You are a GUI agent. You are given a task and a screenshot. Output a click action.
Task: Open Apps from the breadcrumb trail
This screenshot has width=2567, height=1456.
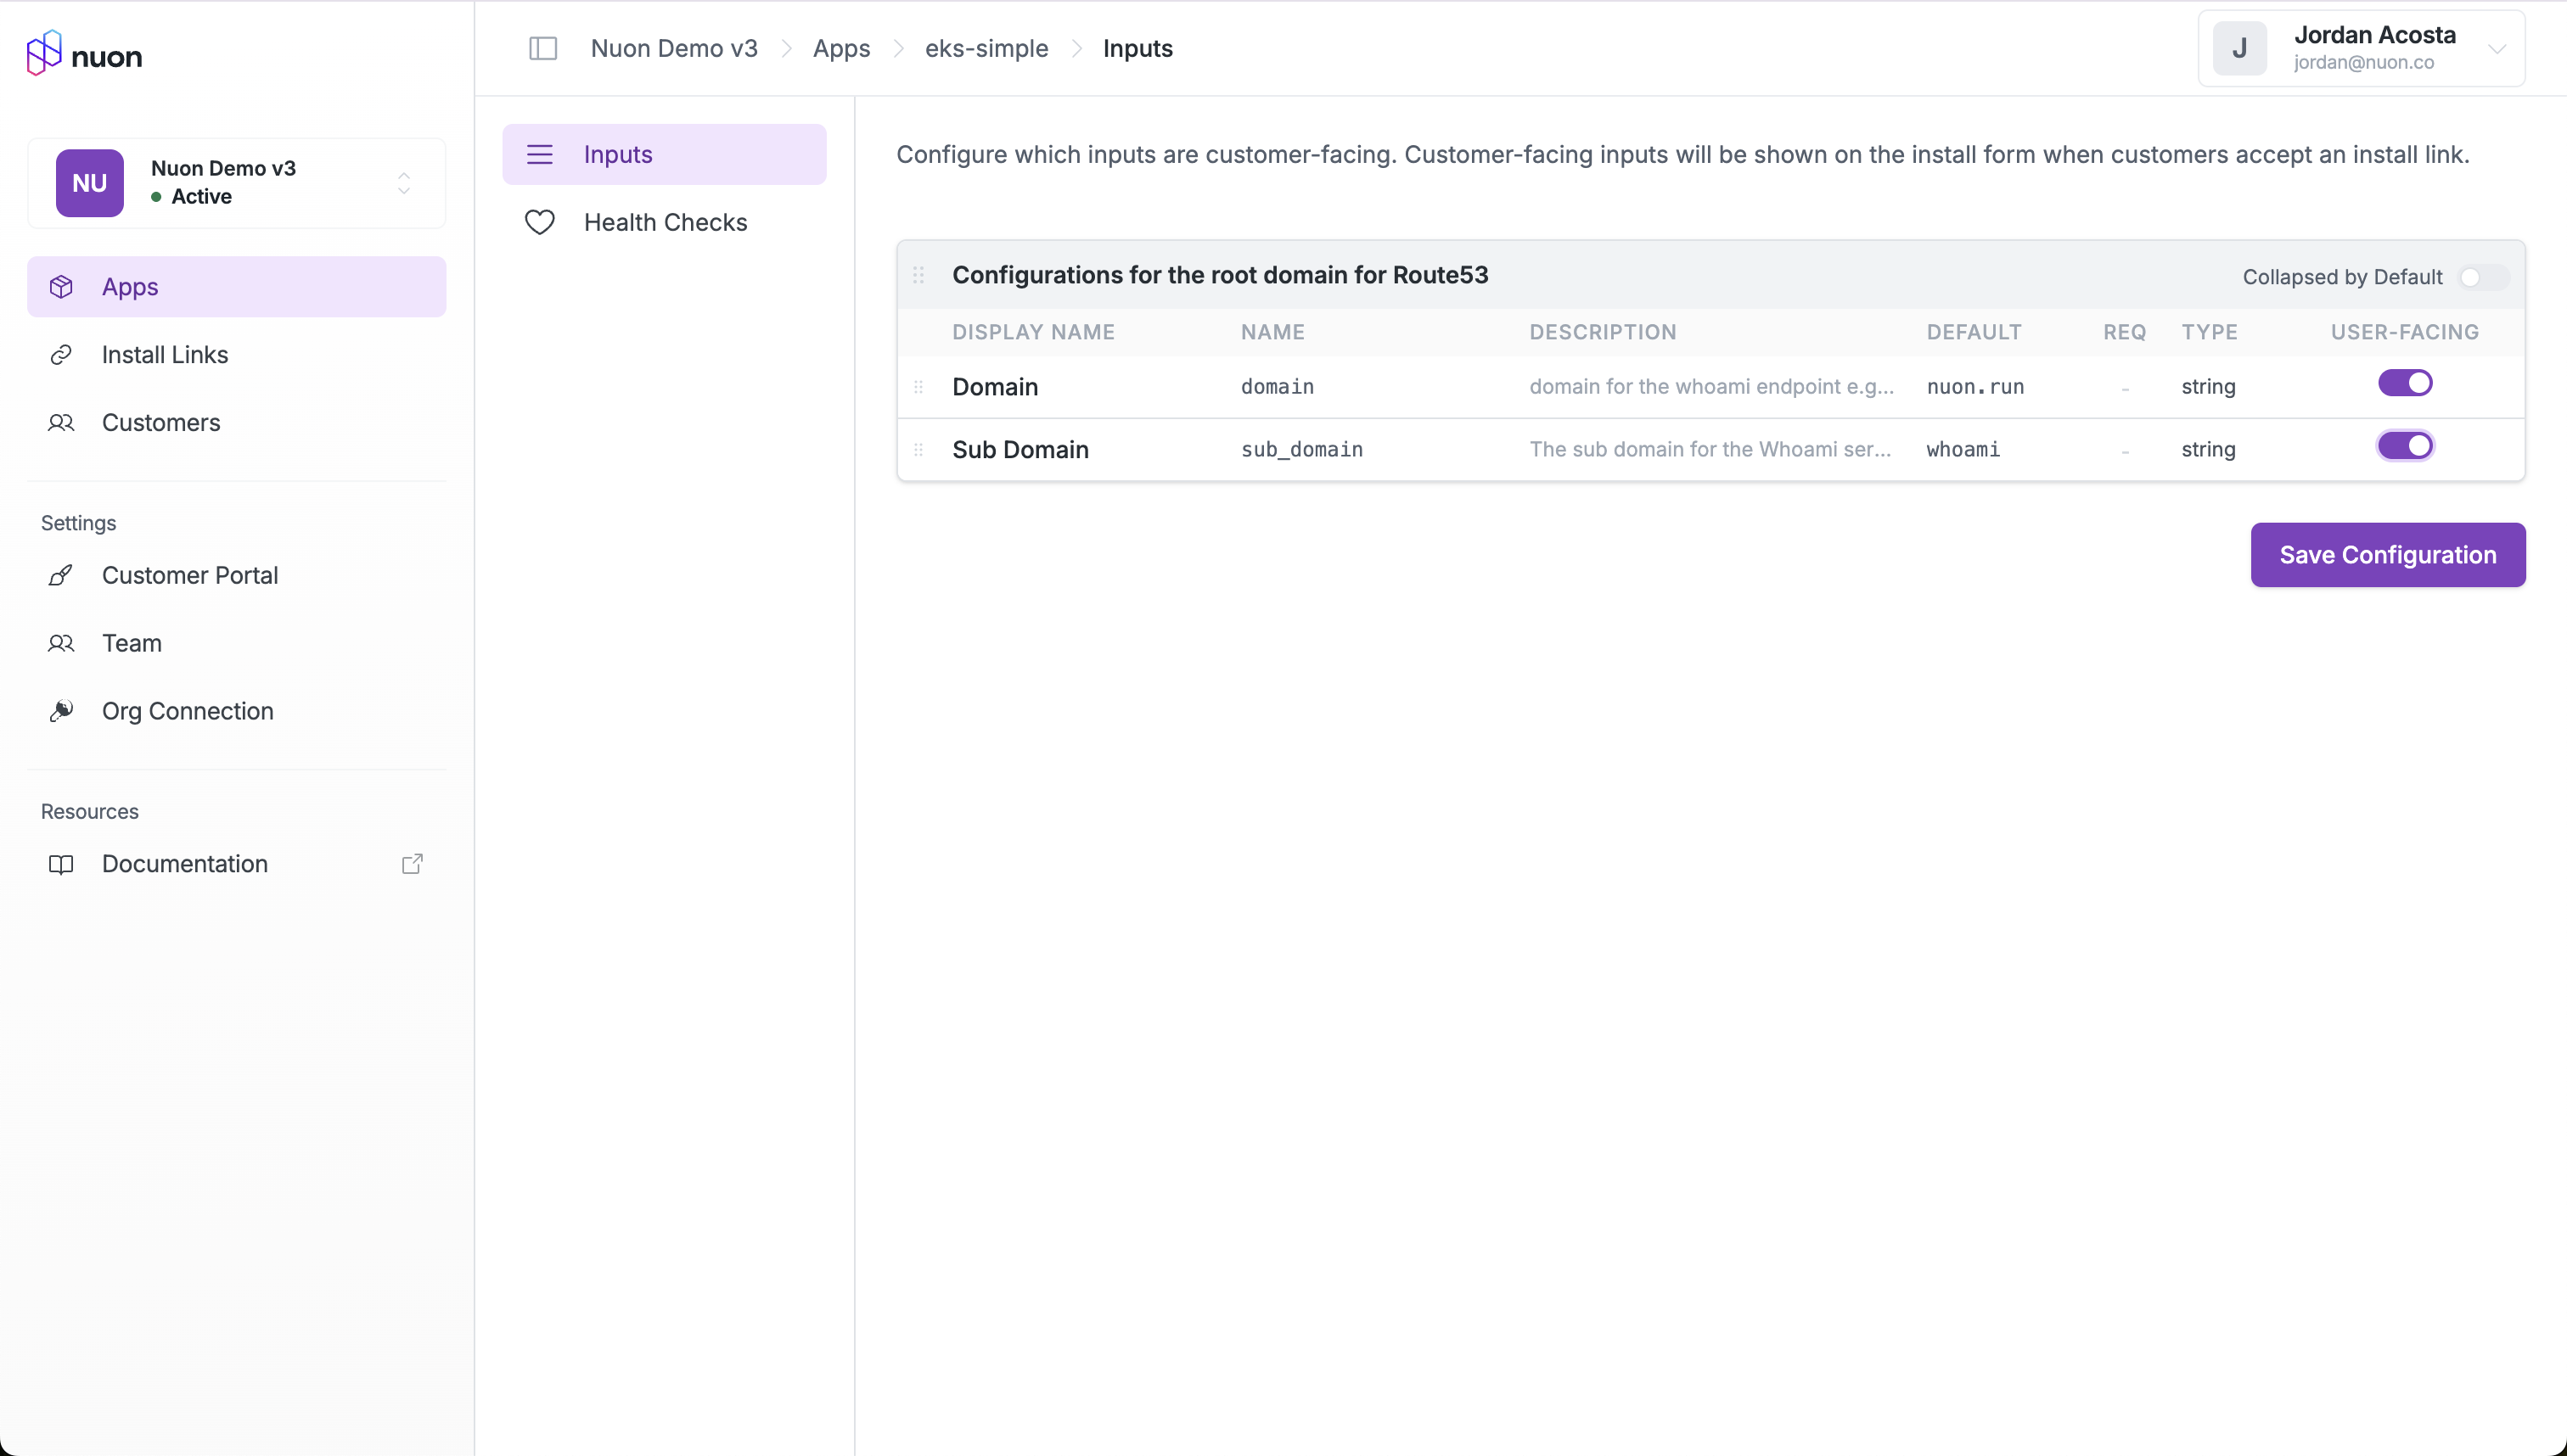pyautogui.click(x=841, y=48)
